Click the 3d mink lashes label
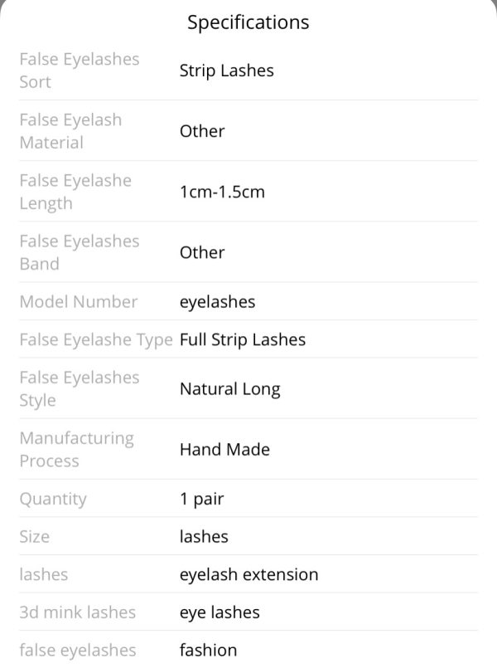 tap(78, 612)
